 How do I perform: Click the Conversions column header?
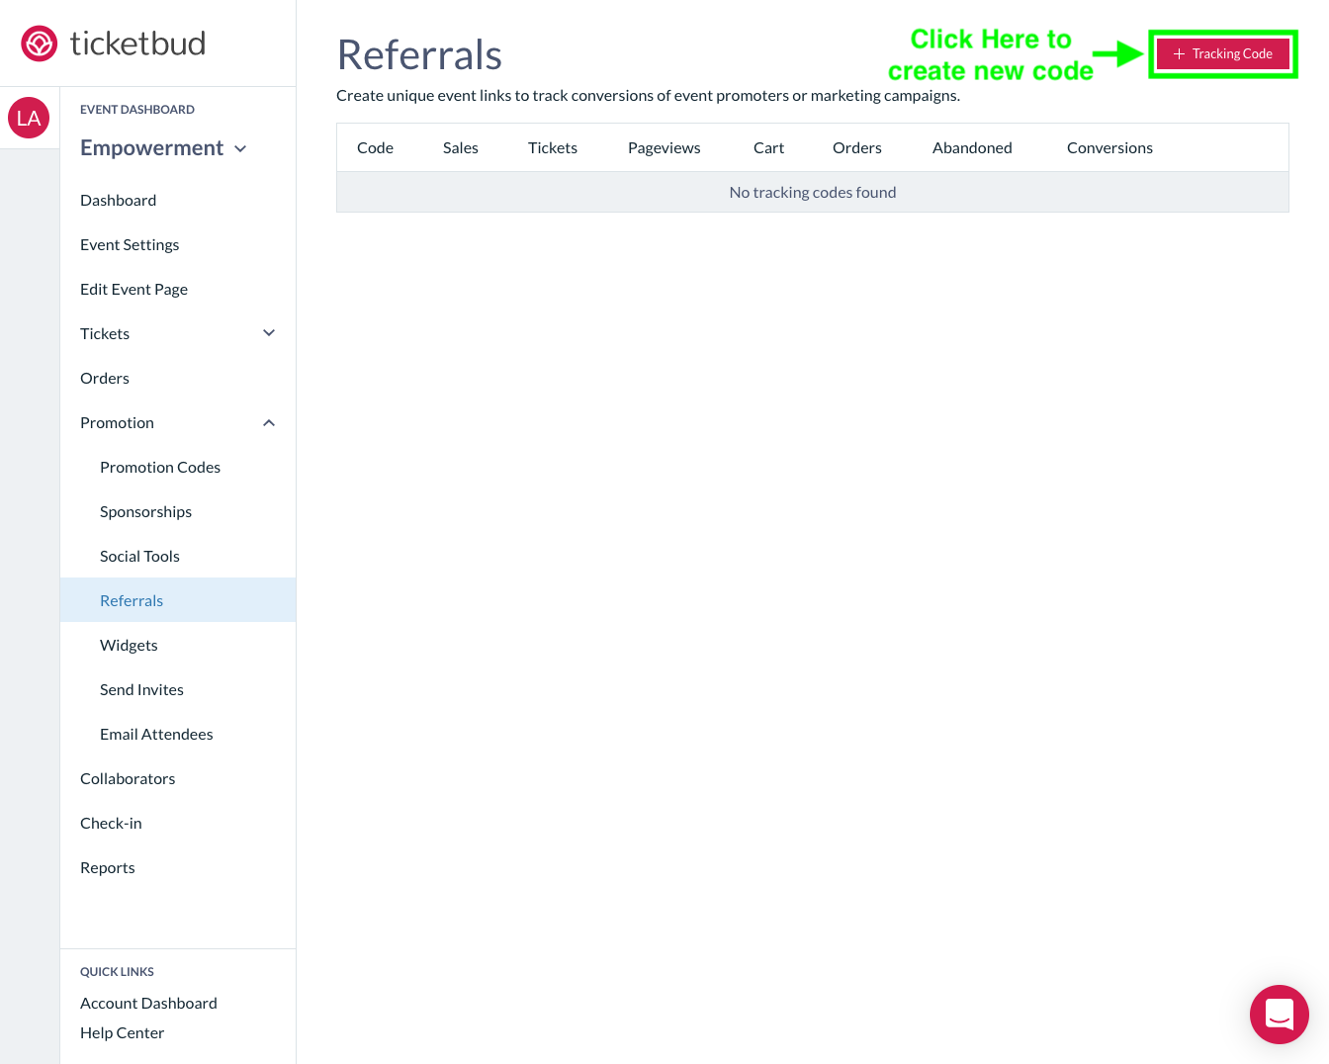[x=1109, y=147]
